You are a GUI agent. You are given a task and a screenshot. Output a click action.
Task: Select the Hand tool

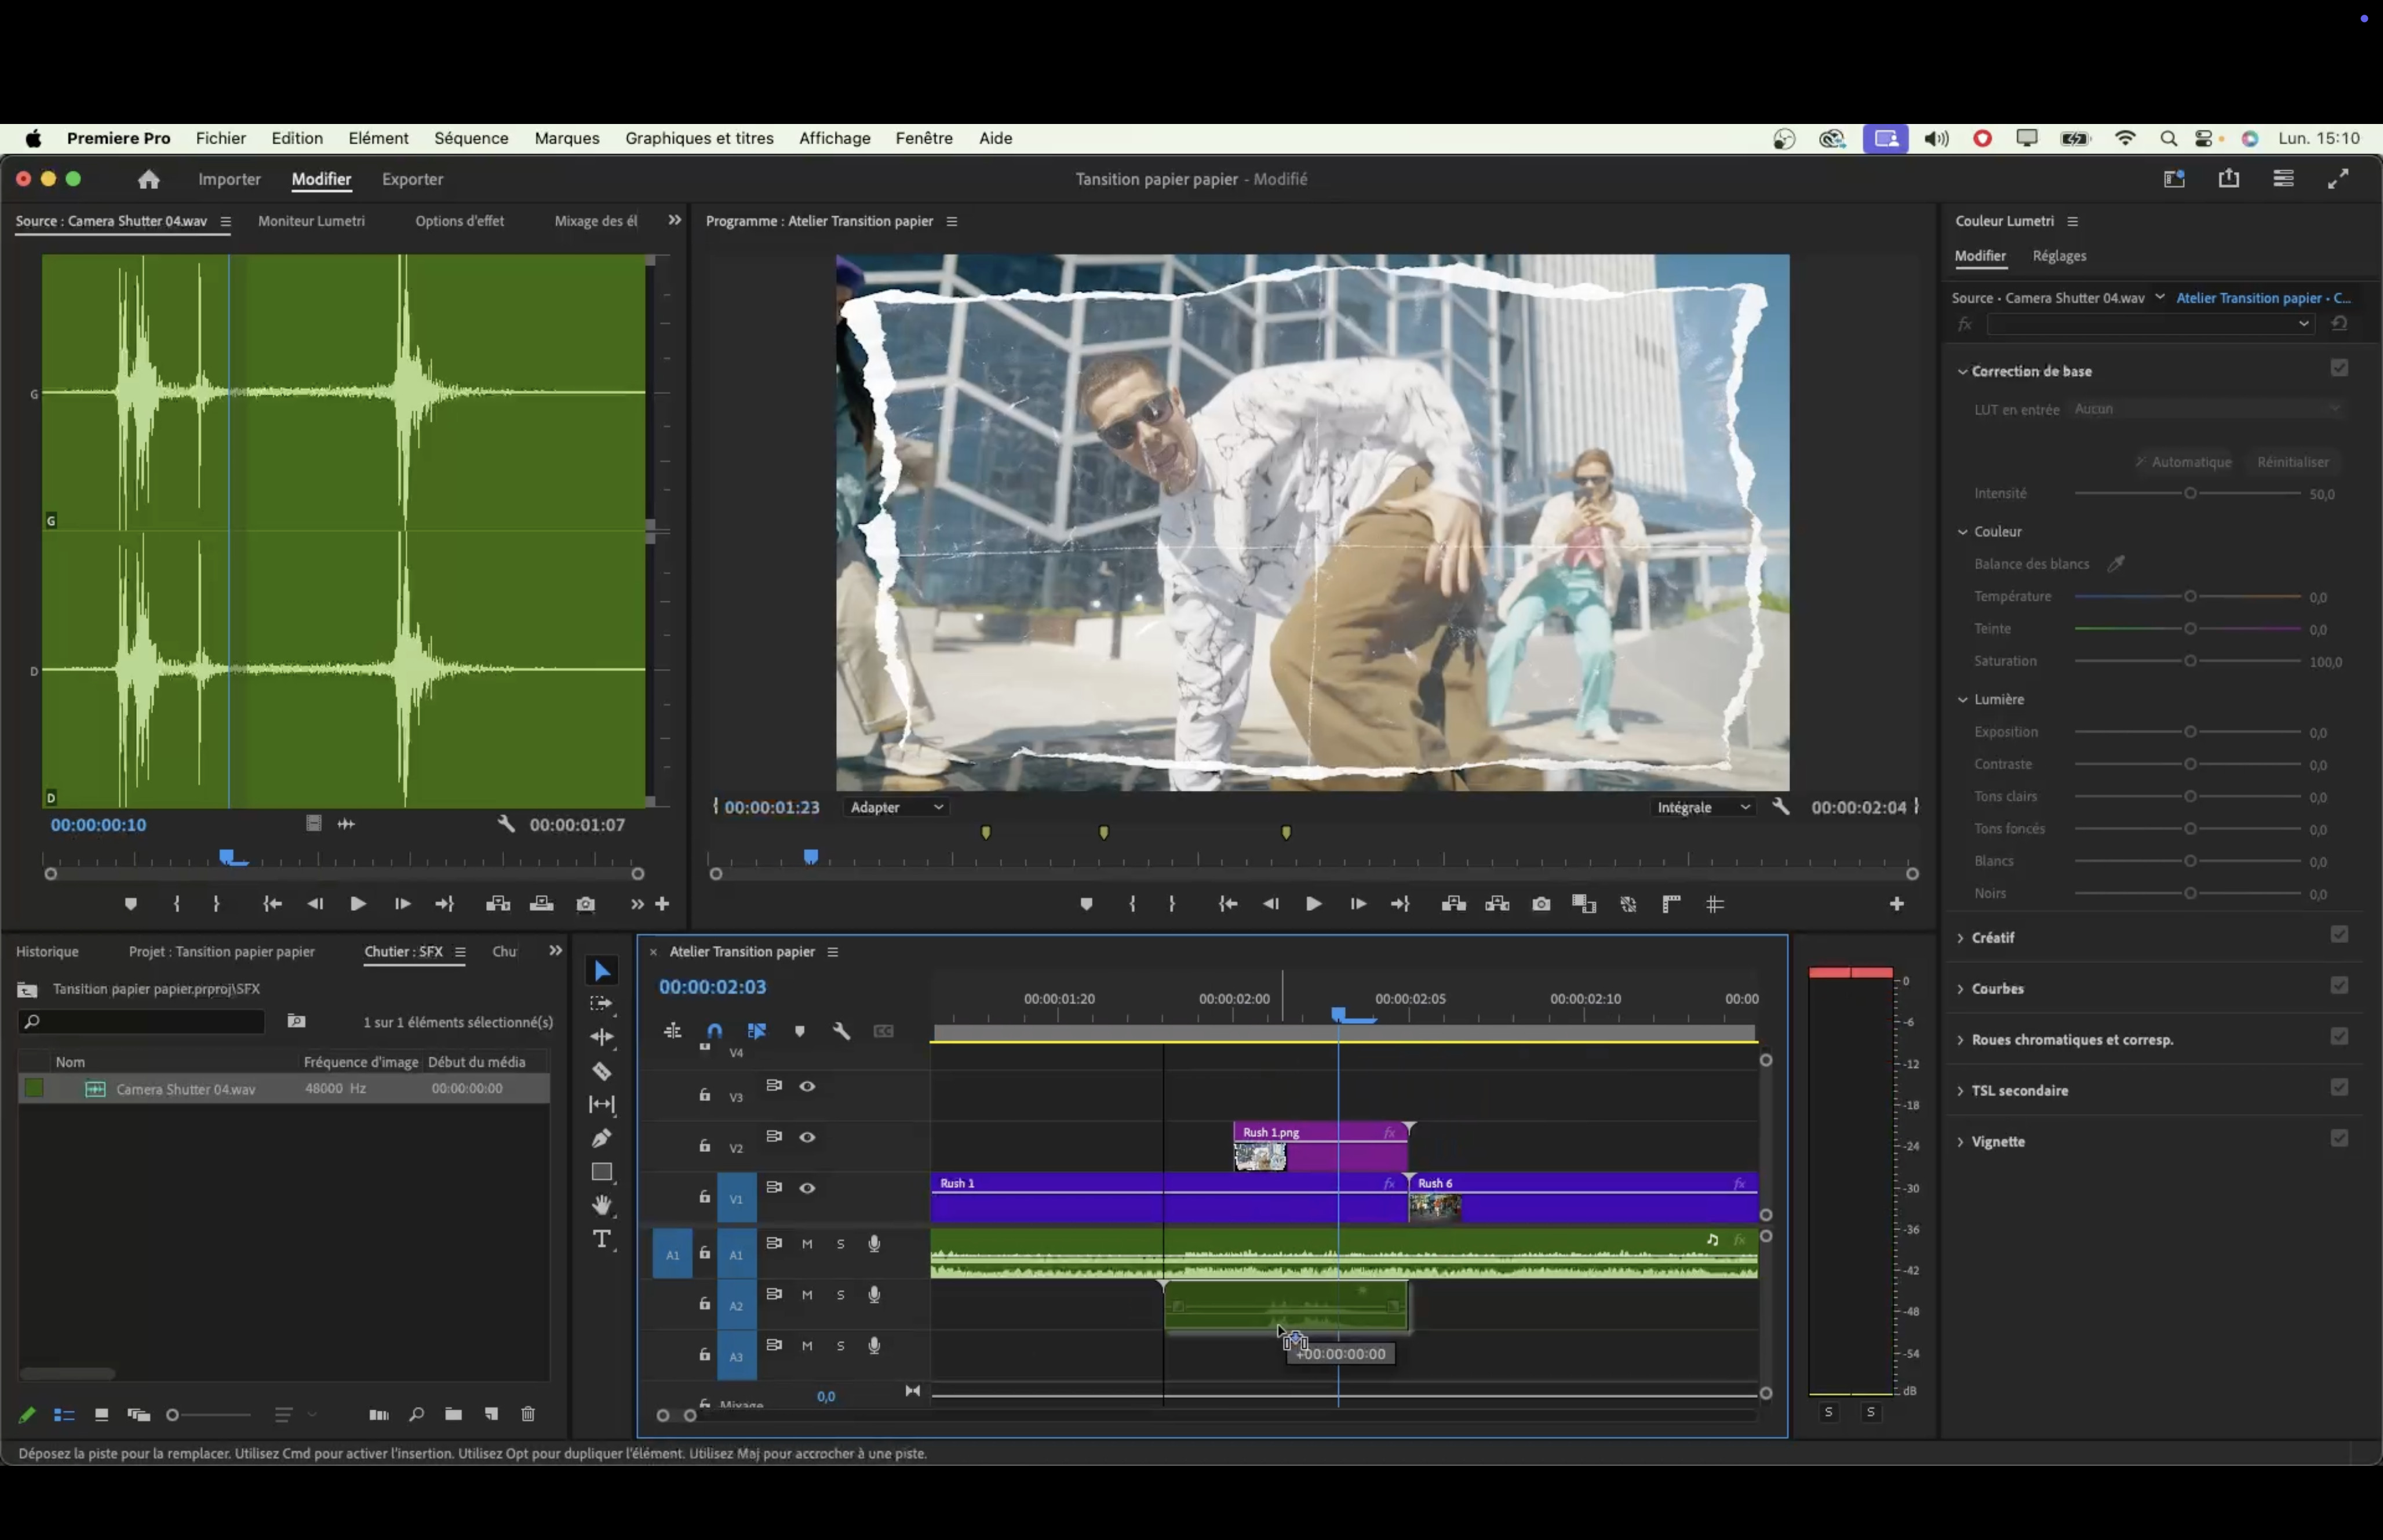pos(602,1205)
